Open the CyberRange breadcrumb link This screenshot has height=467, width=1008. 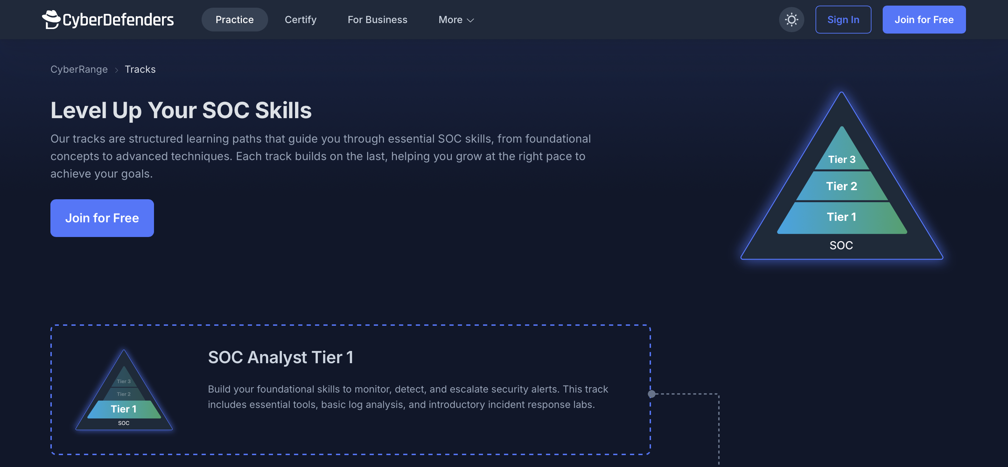[x=79, y=69]
